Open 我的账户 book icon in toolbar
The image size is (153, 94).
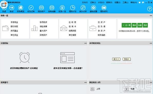pos(41,8)
